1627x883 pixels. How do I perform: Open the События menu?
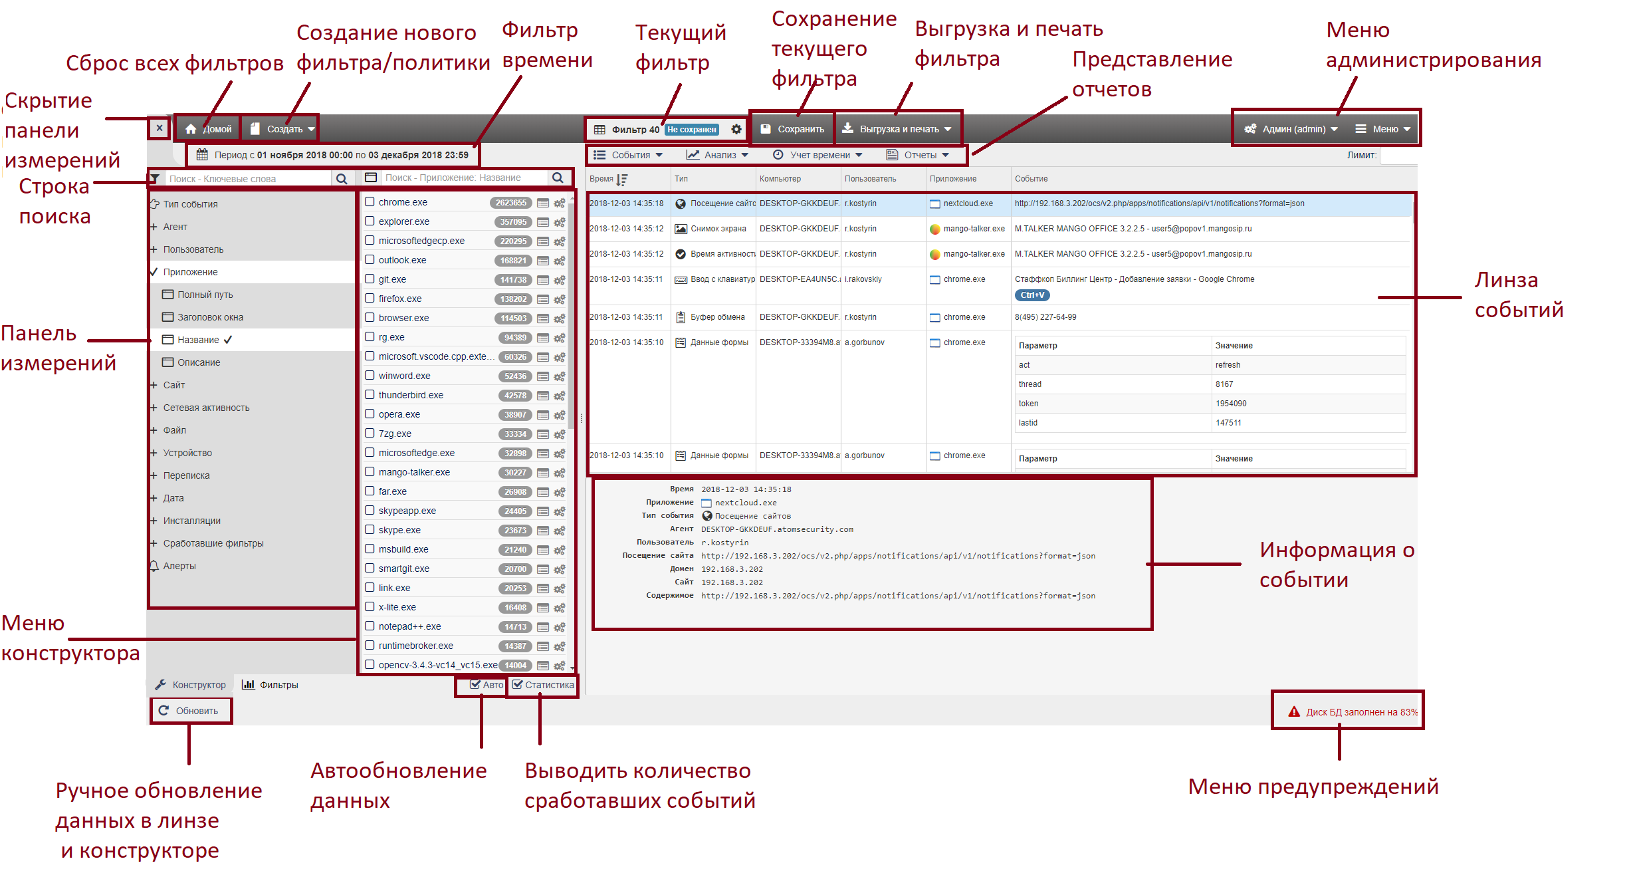tap(629, 155)
